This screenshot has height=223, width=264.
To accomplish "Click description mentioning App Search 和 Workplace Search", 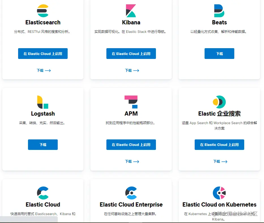I will point(219,126).
